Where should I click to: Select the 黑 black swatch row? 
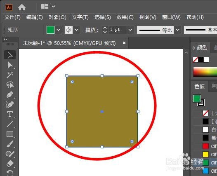(x=205, y=138)
